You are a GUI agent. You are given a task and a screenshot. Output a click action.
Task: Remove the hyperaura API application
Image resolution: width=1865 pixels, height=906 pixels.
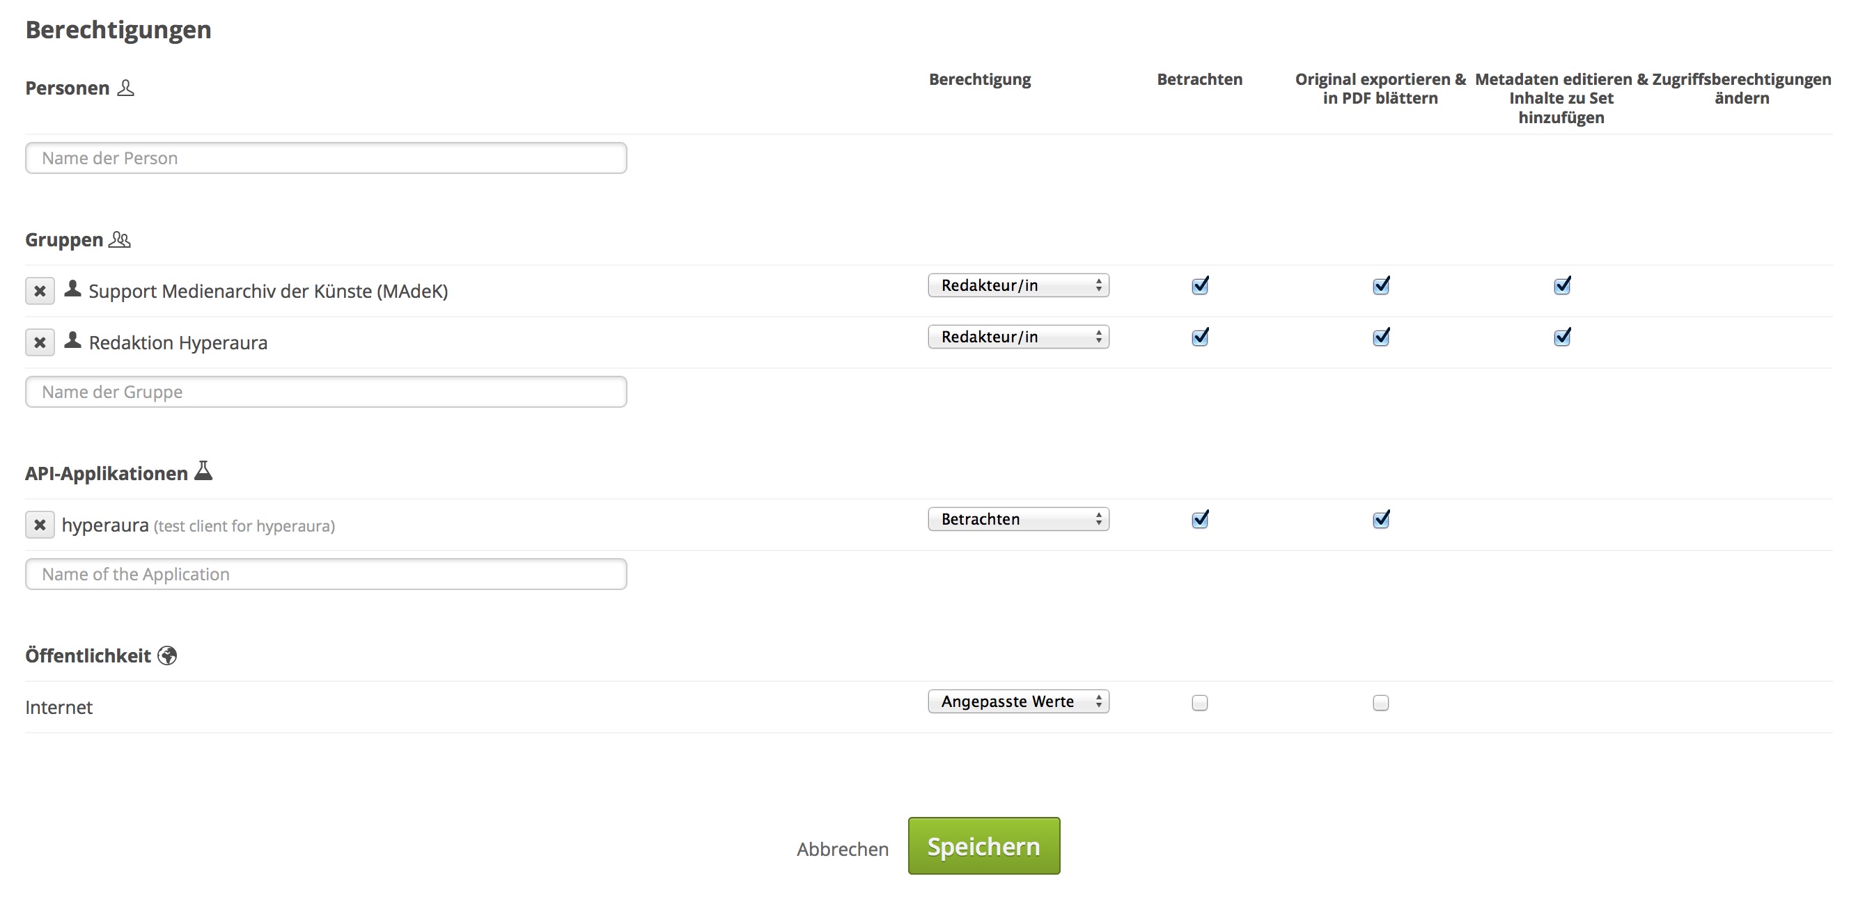40,525
